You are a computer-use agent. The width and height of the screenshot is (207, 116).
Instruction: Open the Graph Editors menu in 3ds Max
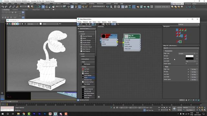(57, 4)
